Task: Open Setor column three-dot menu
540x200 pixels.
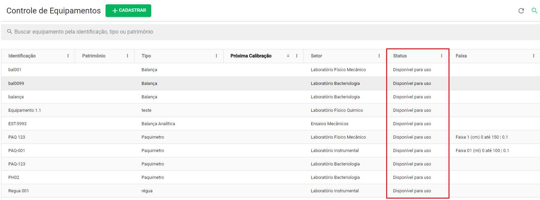Action: pyautogui.click(x=379, y=56)
